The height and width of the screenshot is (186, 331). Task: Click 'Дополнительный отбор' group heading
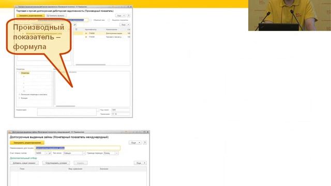23,158
